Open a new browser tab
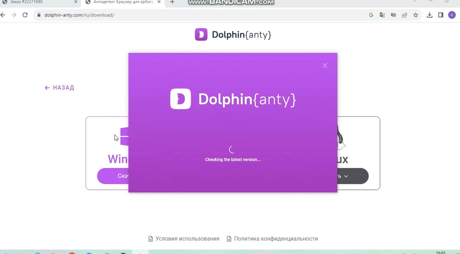 (x=172, y=2)
